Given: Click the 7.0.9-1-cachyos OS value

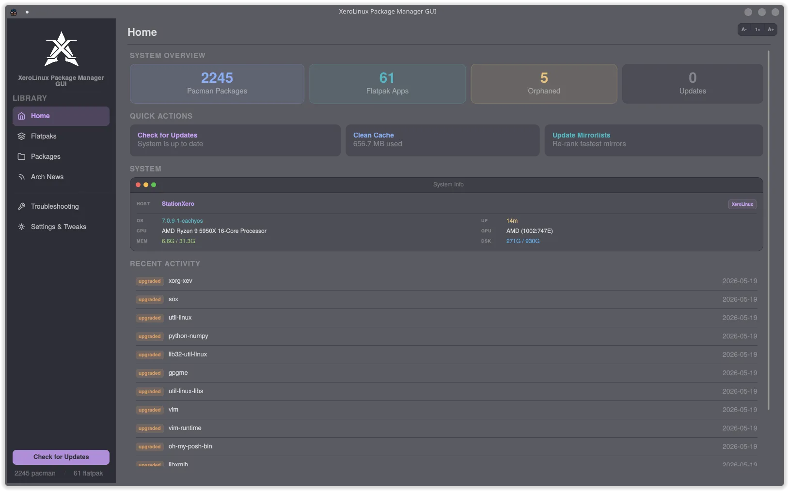Looking at the screenshot, I should pyautogui.click(x=182, y=221).
